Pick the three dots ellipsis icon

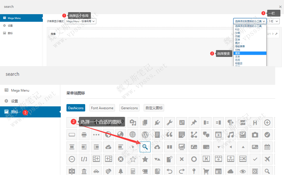point(96,135)
